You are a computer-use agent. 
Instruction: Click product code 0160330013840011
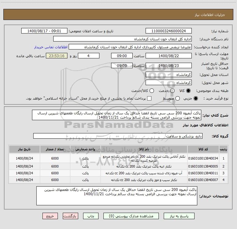(x=203, y=173)
